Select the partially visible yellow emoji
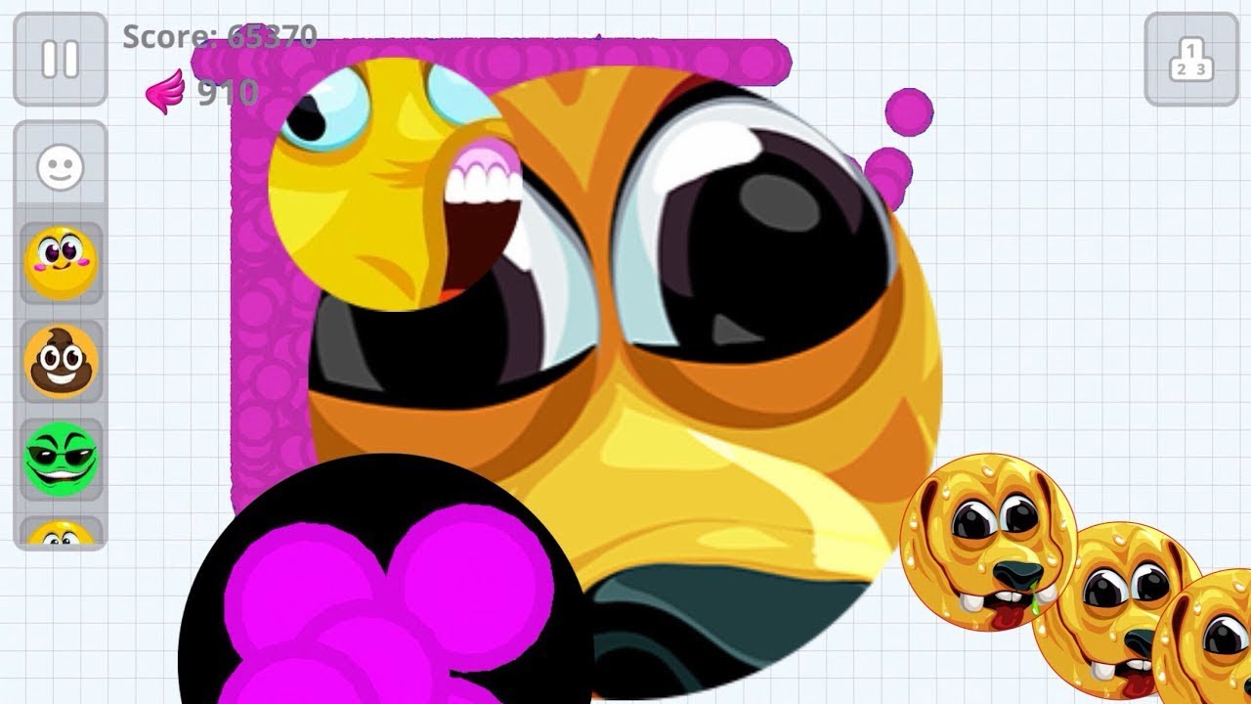Screen dimensions: 1251x704 (x=61, y=531)
